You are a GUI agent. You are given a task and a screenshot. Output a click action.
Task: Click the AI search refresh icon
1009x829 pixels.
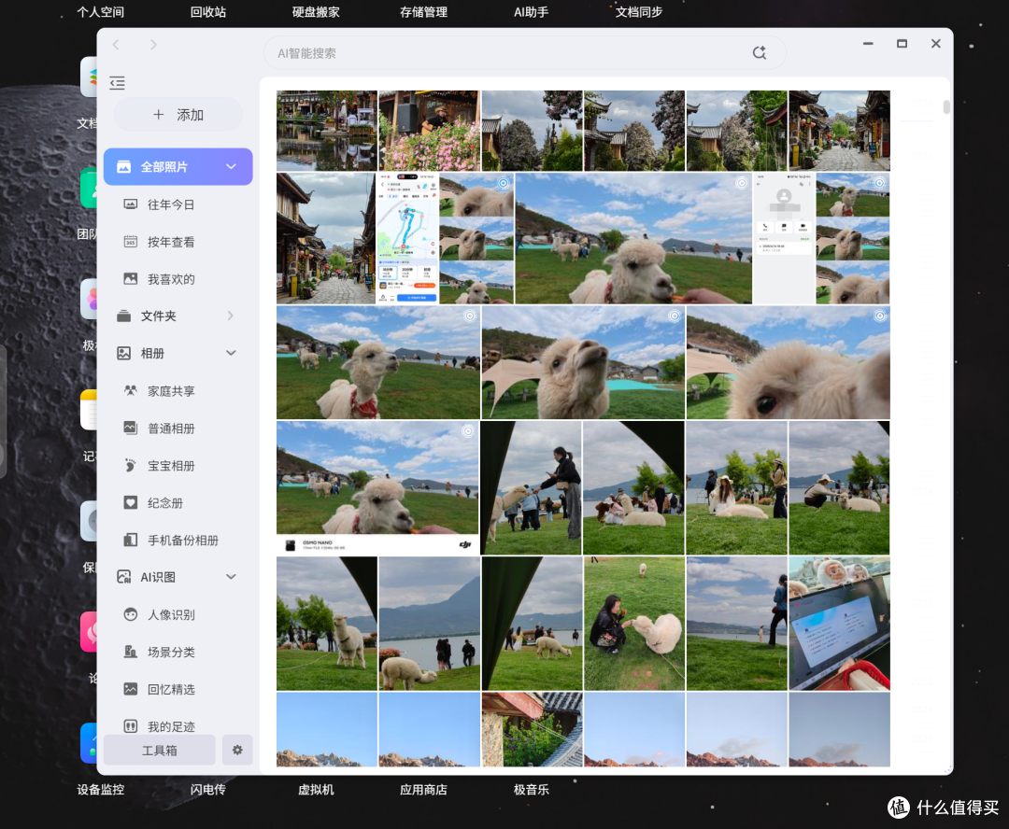click(x=760, y=53)
